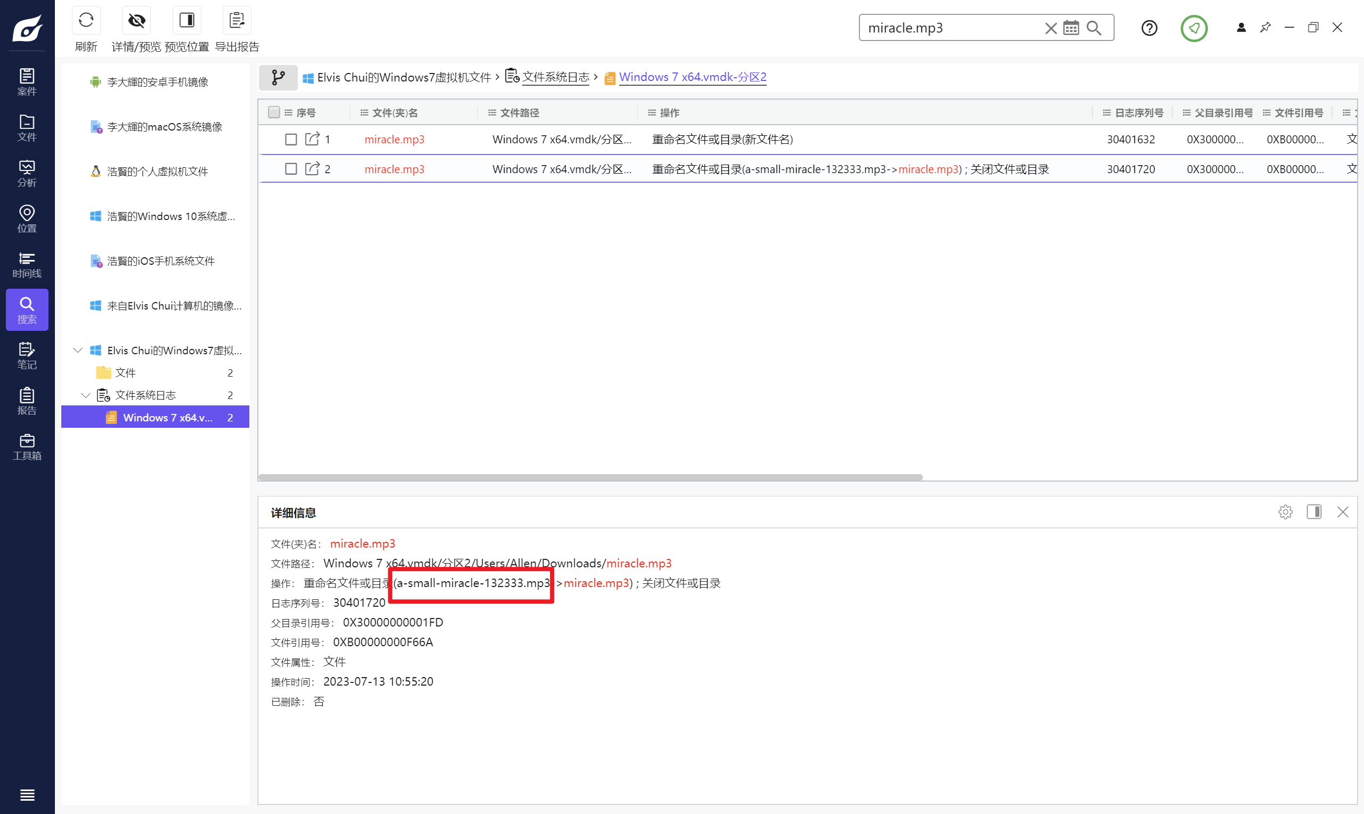1364x814 pixels.
Task: Check the select-all checkbox in table header
Action: 274,112
